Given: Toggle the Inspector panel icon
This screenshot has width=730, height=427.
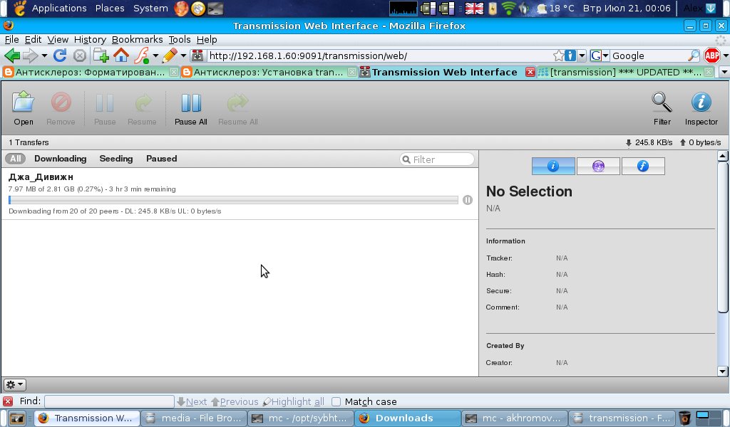Looking at the screenshot, I should pyautogui.click(x=701, y=108).
